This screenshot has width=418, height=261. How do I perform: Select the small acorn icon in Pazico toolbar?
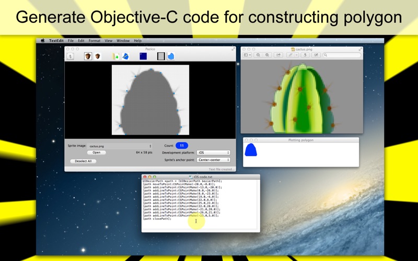pyautogui.click(x=98, y=56)
